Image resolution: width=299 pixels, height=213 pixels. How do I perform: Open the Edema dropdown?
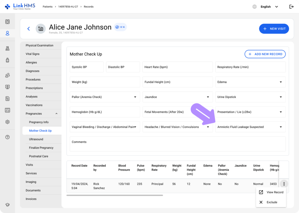point(250,82)
